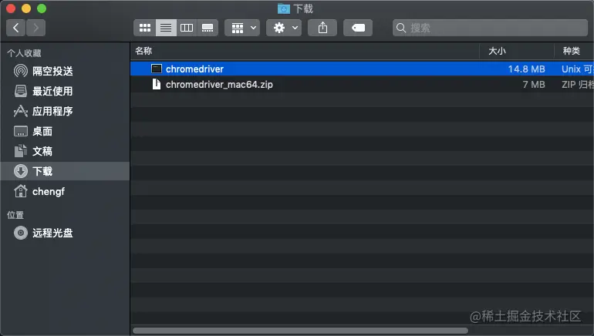The height and width of the screenshot is (336, 594).
Task: Go forward with the right chevron button
Action: click(x=36, y=28)
